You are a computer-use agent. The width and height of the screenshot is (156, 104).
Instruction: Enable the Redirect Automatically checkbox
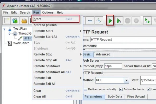[85, 89]
